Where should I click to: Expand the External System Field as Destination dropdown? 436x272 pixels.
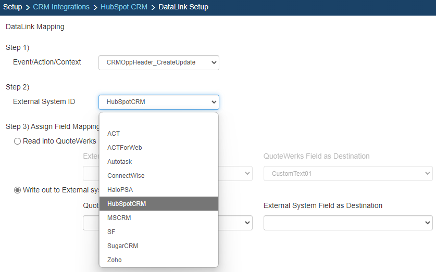click(347, 223)
